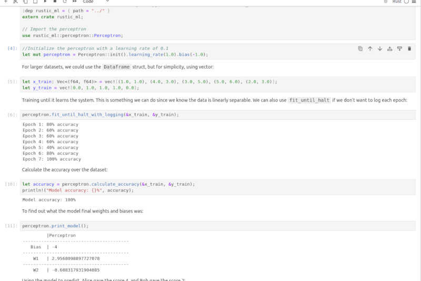
Task: Copy the selected cell from the toolbar
Action: [26, 2]
